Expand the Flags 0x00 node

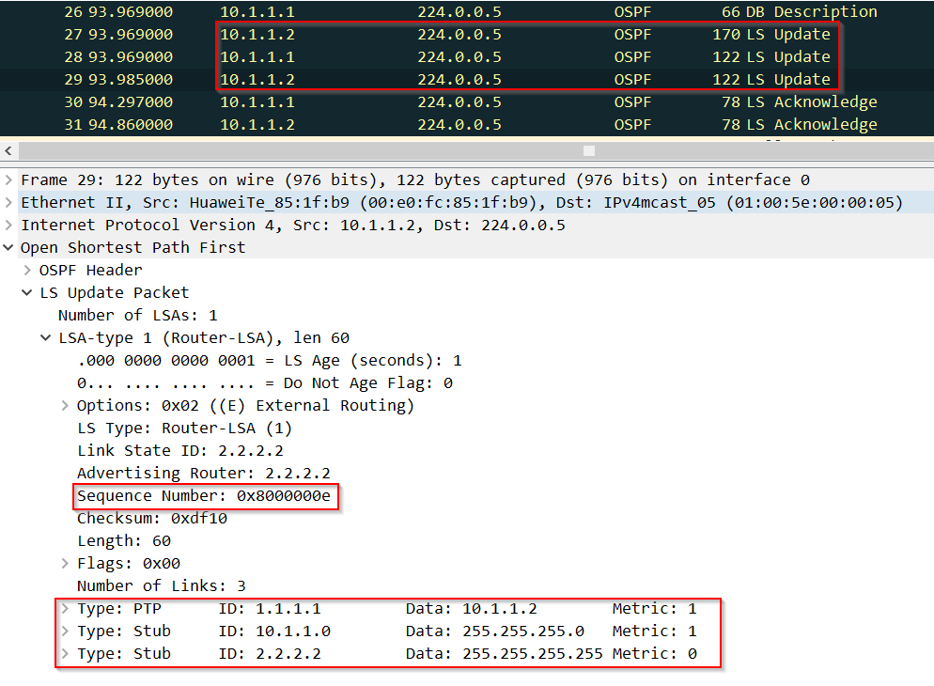coord(64,563)
